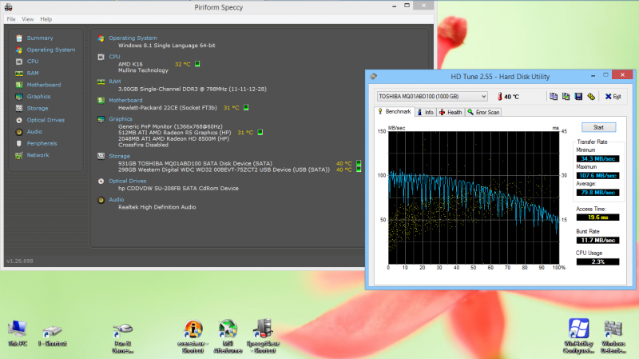
Task: Click the Motherboard icon in Speccy sidebar
Action: point(18,85)
